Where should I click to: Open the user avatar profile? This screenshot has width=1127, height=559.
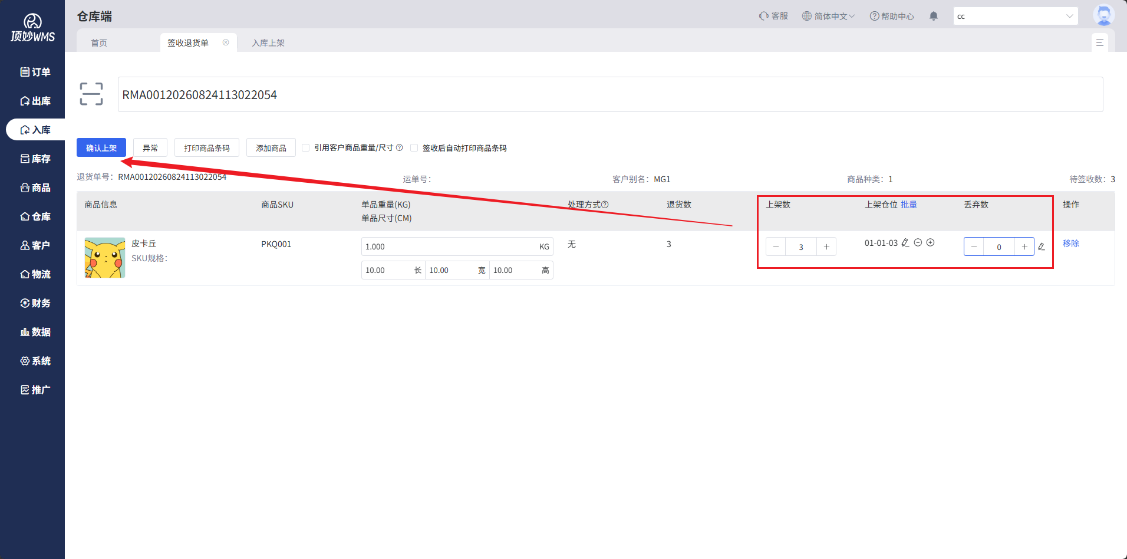pos(1103,15)
